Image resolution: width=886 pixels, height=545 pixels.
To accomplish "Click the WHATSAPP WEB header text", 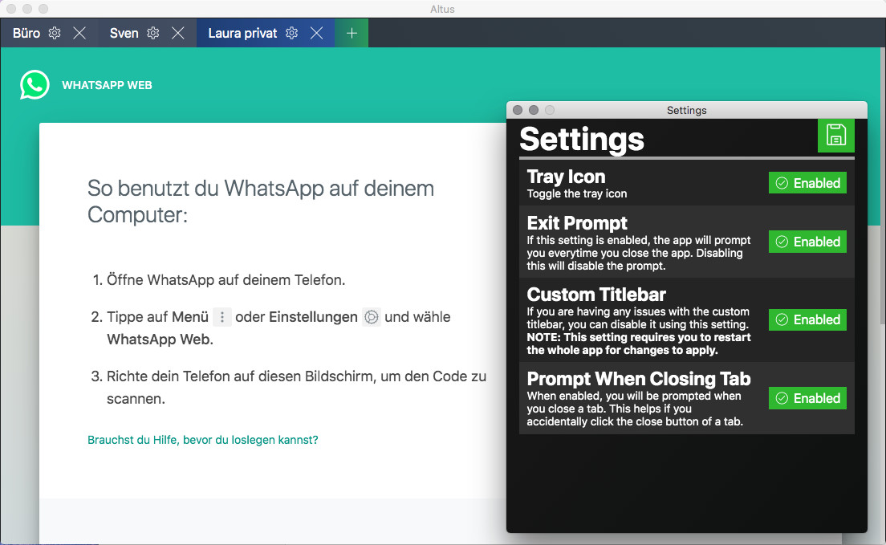I will click(107, 85).
